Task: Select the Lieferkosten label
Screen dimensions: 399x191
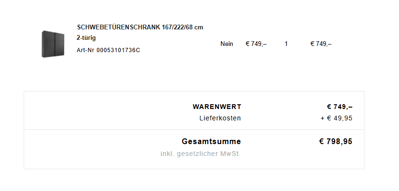Action: [x=220, y=118]
